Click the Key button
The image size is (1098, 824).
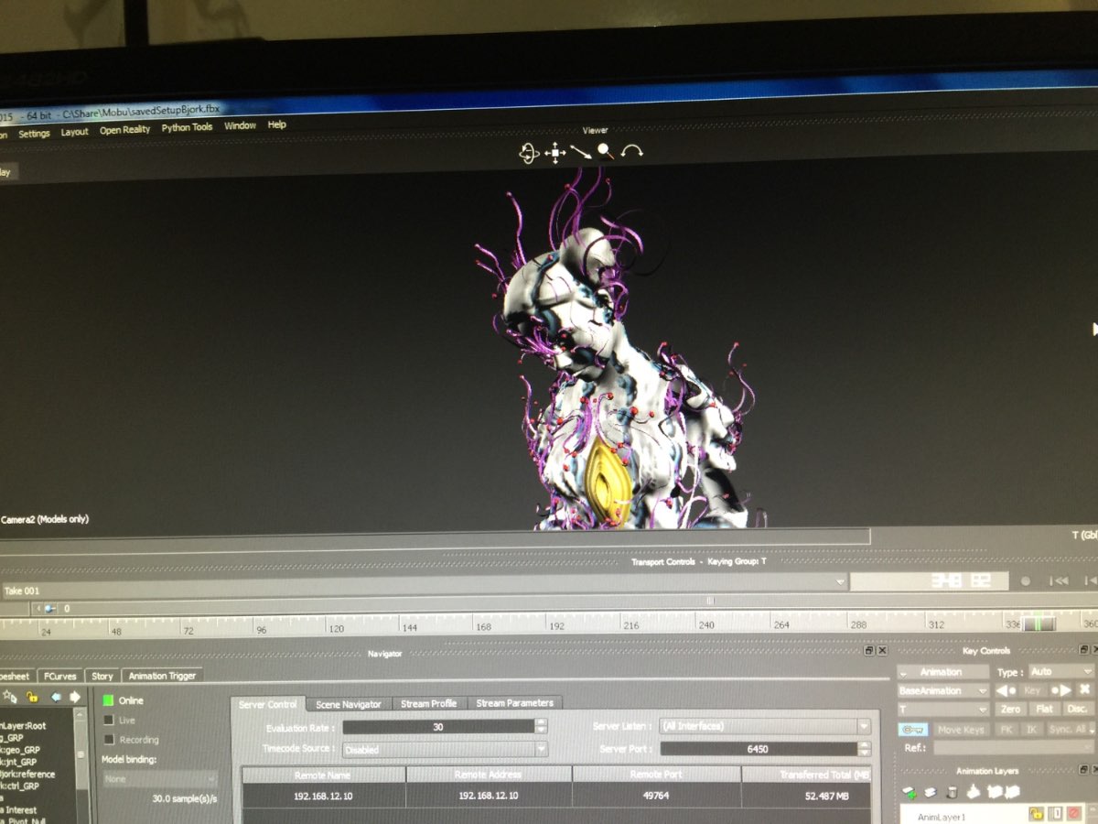click(x=1033, y=690)
